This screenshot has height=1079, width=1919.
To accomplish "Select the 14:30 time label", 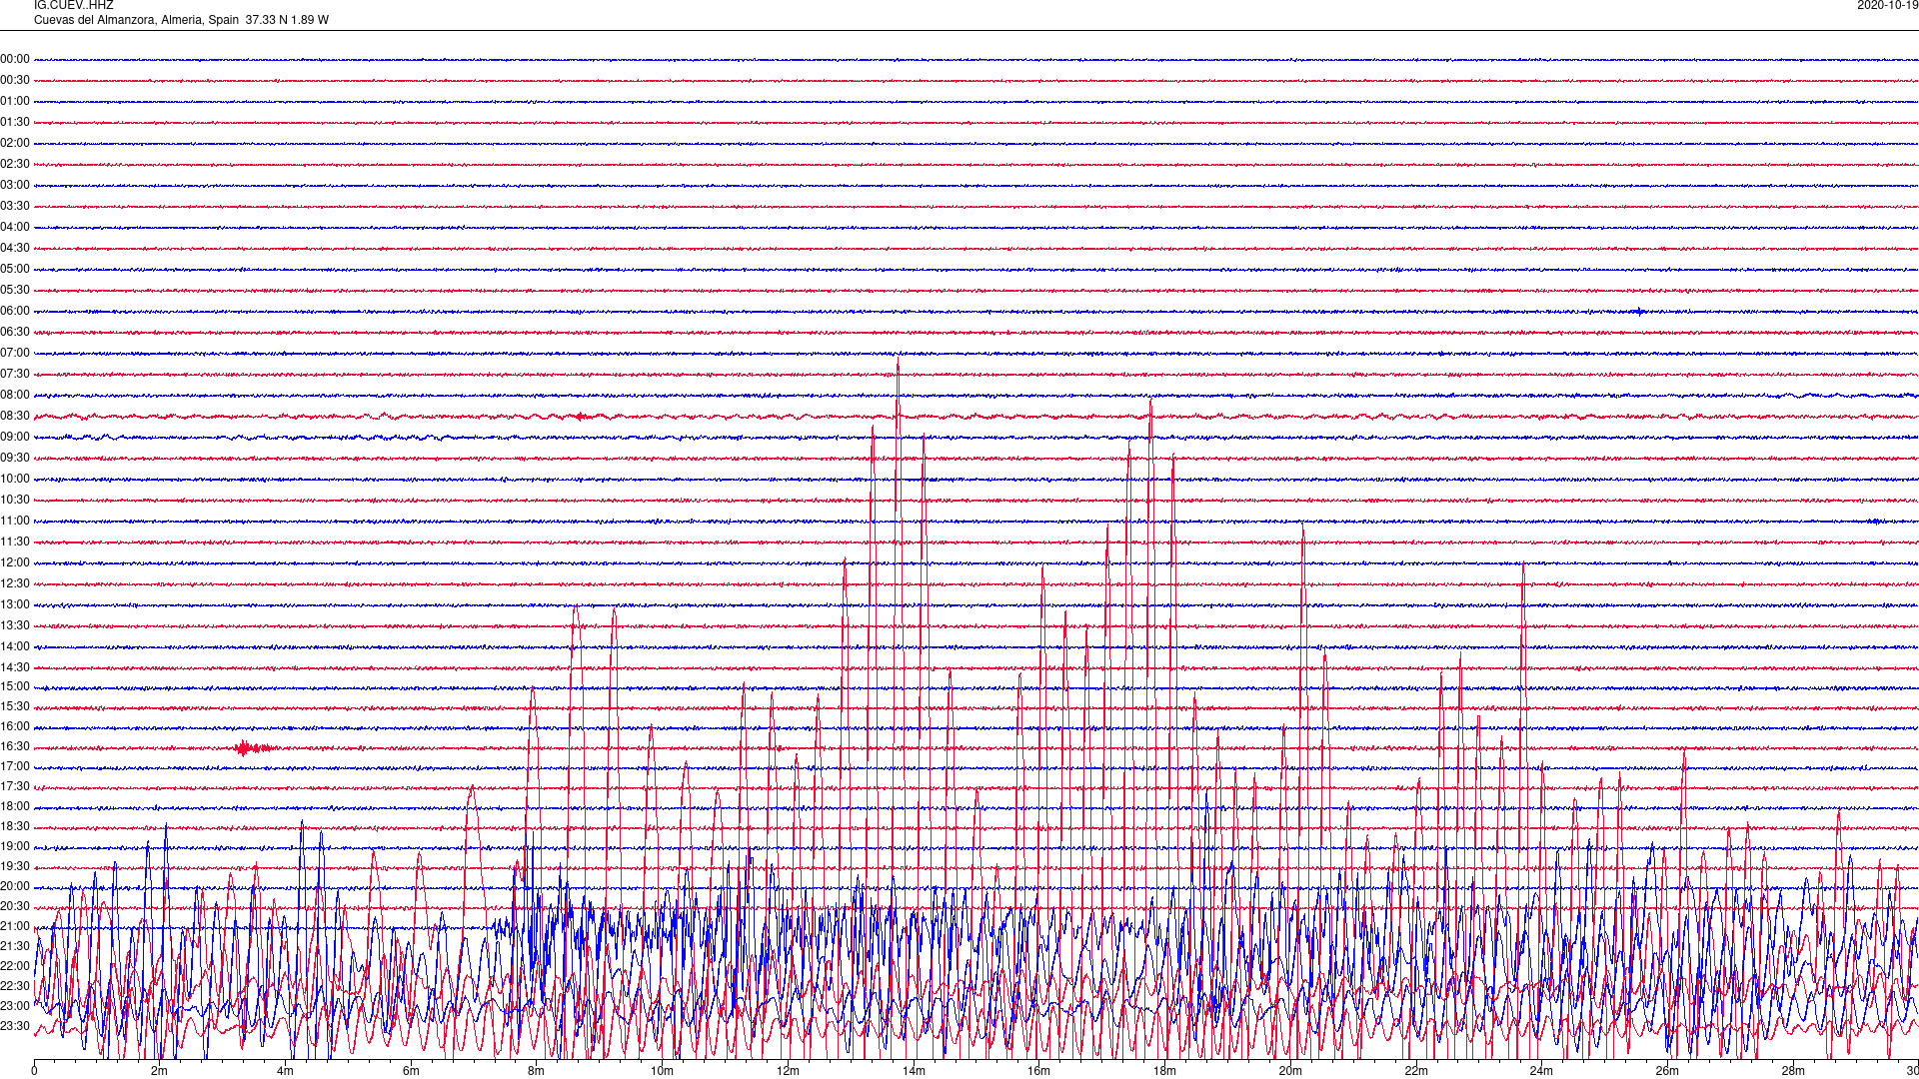I will 15,667.
